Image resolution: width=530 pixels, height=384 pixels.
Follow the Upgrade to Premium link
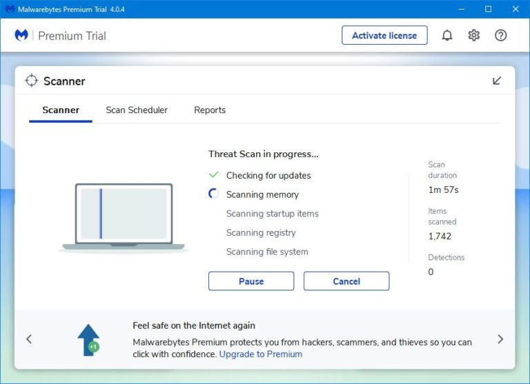tap(261, 354)
